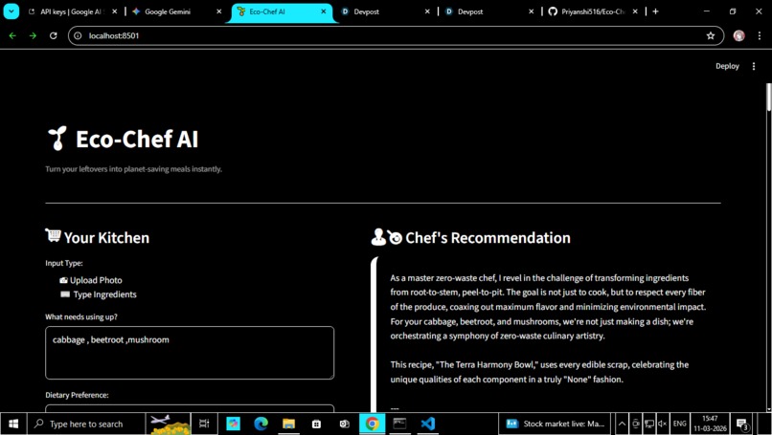Open the Chrome three-dot menu
Image resolution: width=772 pixels, height=435 pixels.
[760, 35]
